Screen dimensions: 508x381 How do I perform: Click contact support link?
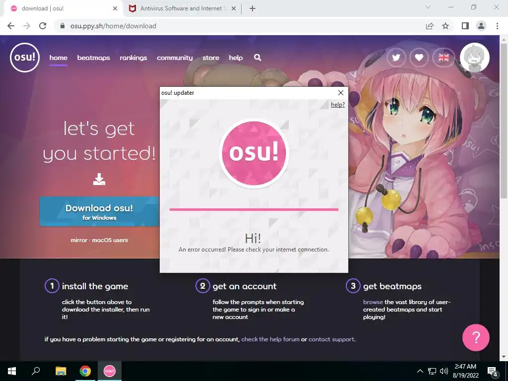(x=331, y=339)
